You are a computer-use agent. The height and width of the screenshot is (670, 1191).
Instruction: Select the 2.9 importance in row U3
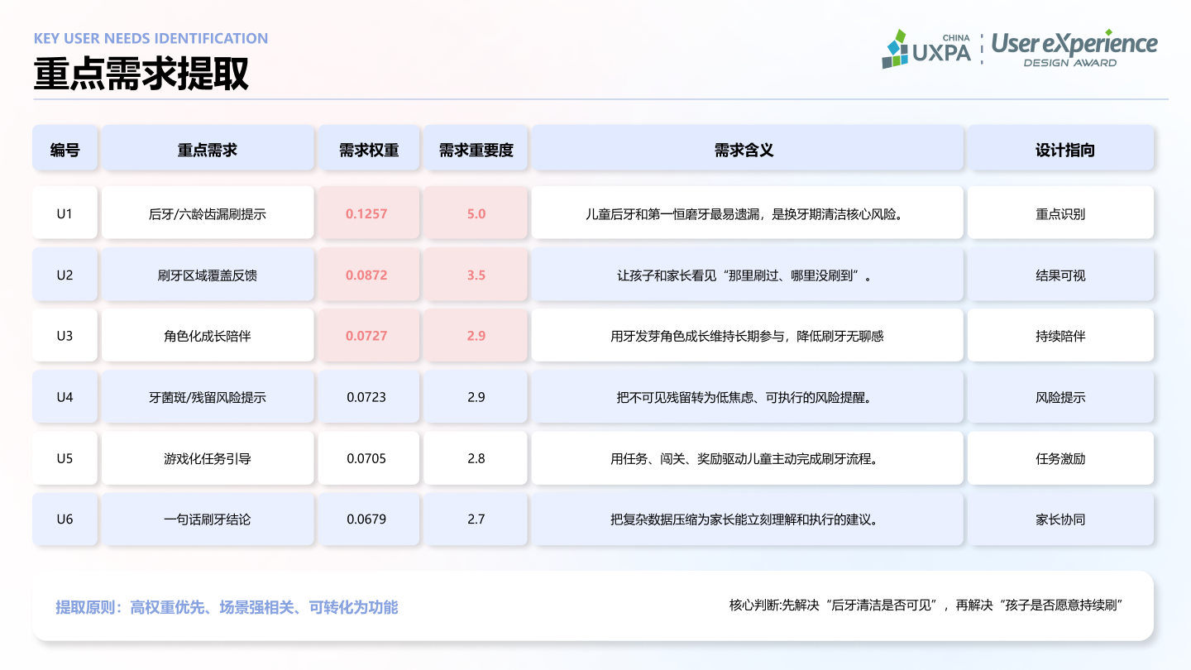[x=476, y=336]
